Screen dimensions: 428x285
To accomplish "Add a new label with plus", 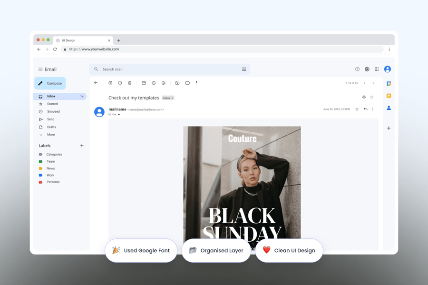I will click(x=82, y=146).
